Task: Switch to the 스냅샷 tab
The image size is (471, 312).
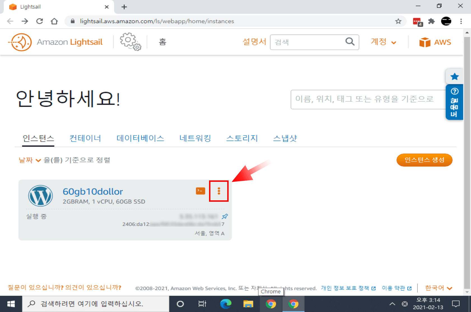Action: pos(285,138)
